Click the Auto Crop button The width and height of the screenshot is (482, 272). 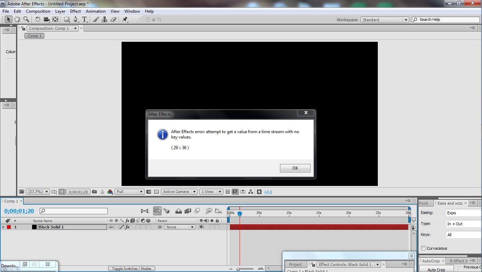point(436,270)
